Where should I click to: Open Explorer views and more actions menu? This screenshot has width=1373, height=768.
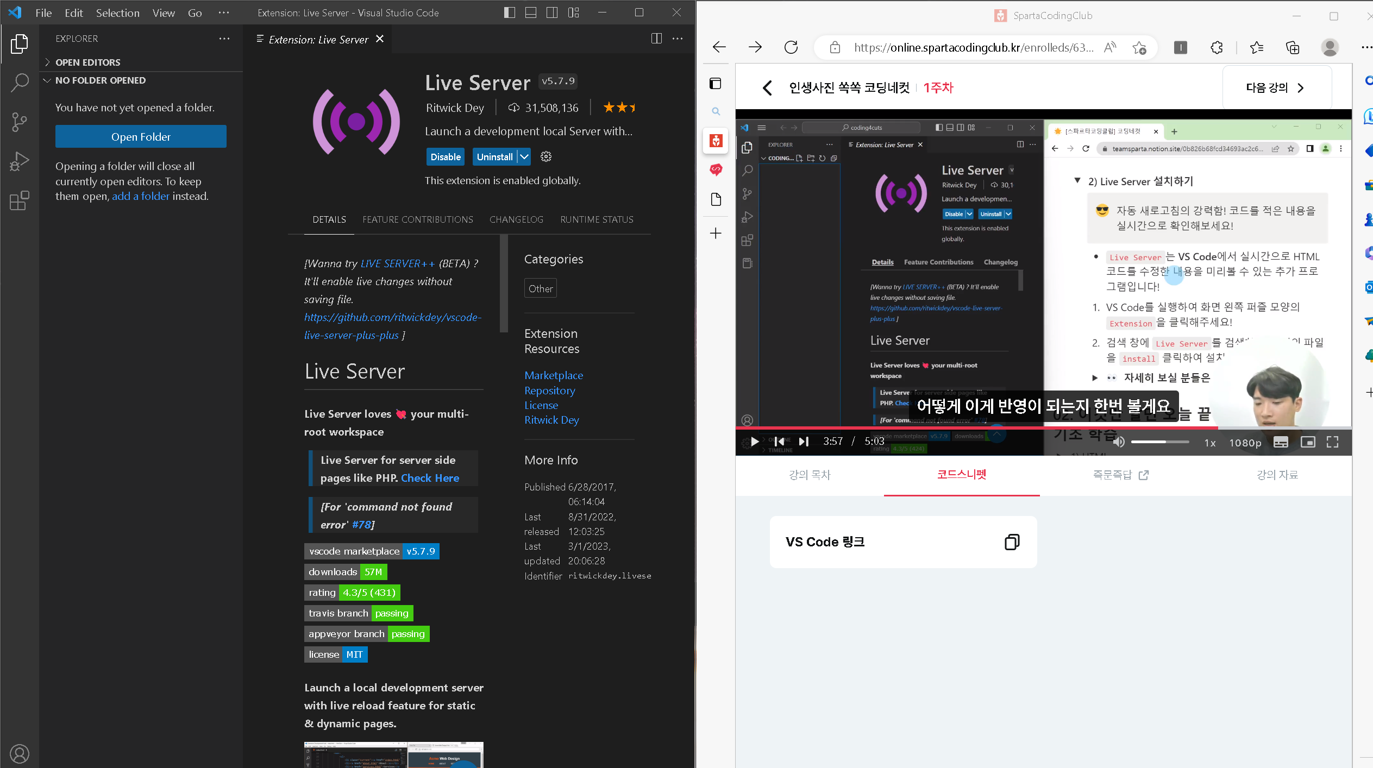click(x=224, y=39)
